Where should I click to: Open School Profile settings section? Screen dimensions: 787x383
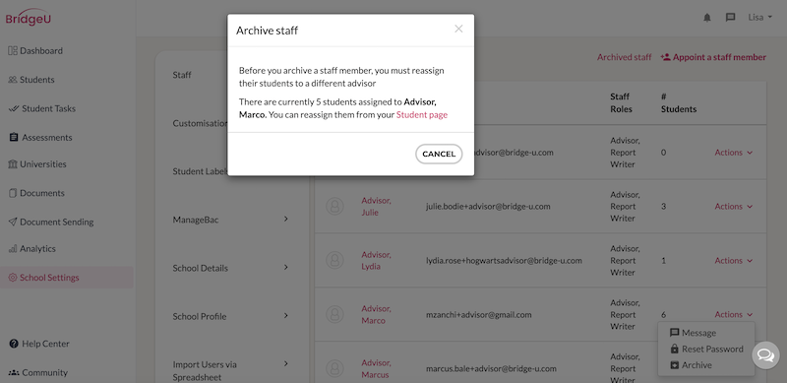pos(200,316)
